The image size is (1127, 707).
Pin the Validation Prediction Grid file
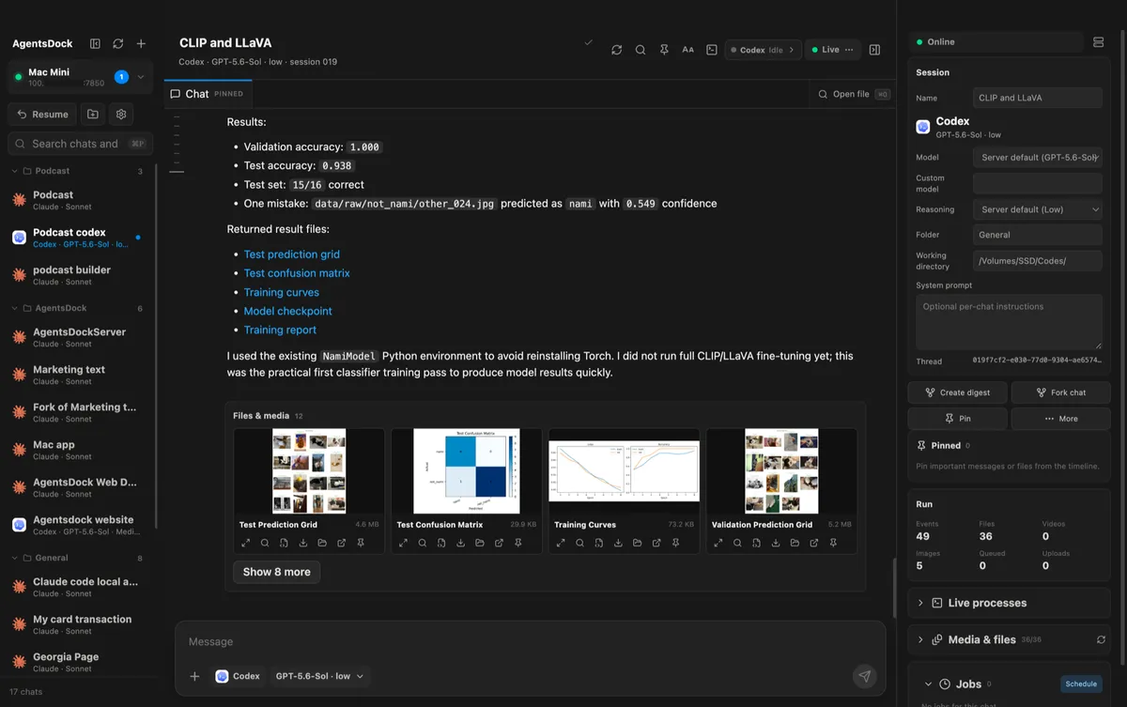click(x=834, y=543)
